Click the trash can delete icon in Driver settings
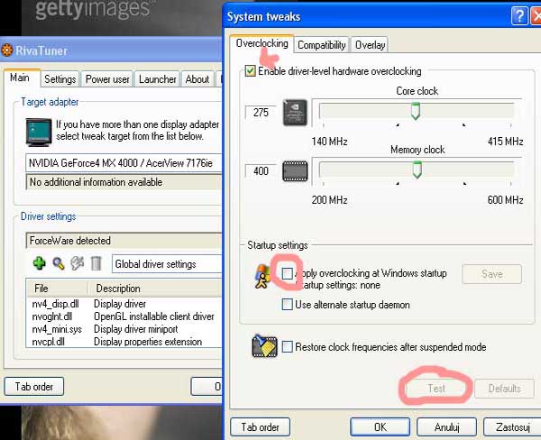 pyautogui.click(x=96, y=263)
